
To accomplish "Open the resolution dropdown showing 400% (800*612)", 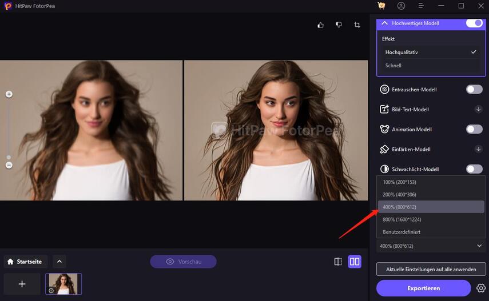I will point(431,246).
